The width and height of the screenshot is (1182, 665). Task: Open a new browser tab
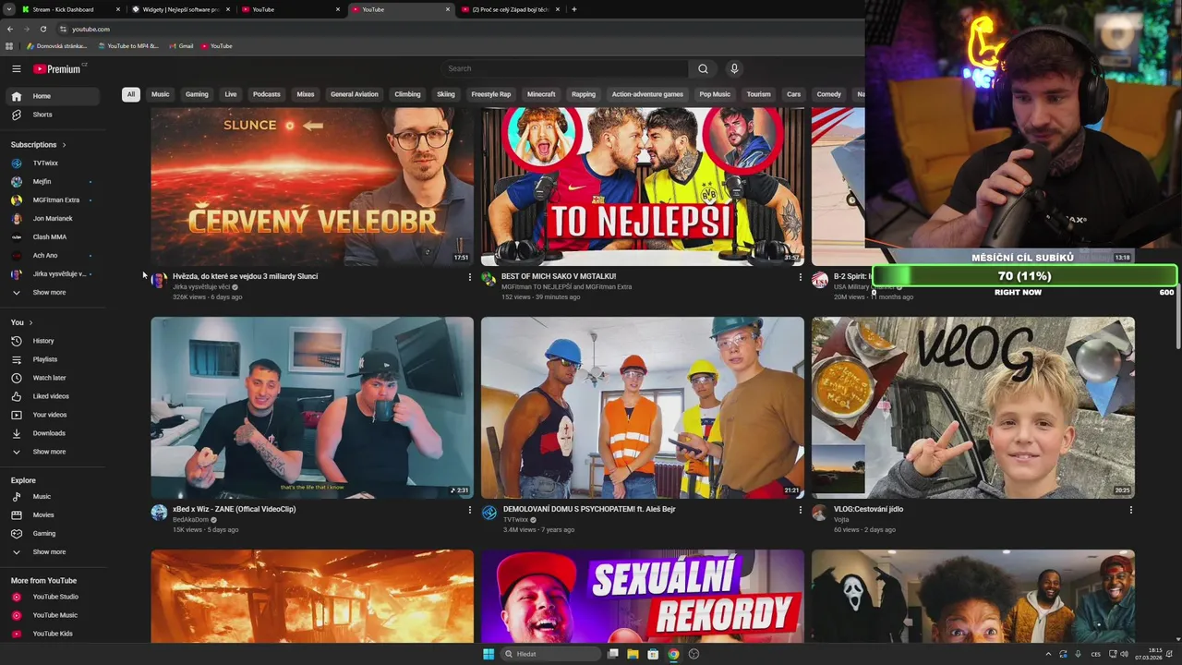point(574,9)
